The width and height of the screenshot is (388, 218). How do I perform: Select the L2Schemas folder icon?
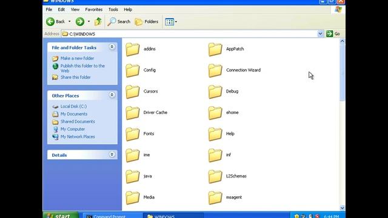click(215, 176)
